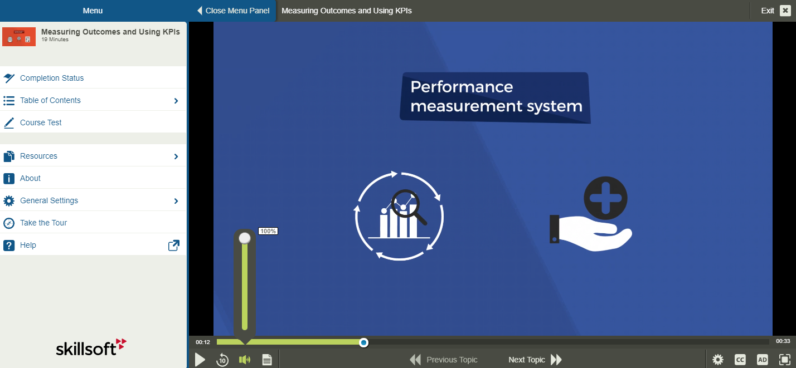Viewport: 796px width, 368px height.
Task: Open Completion Status menu item
Action: [x=52, y=78]
